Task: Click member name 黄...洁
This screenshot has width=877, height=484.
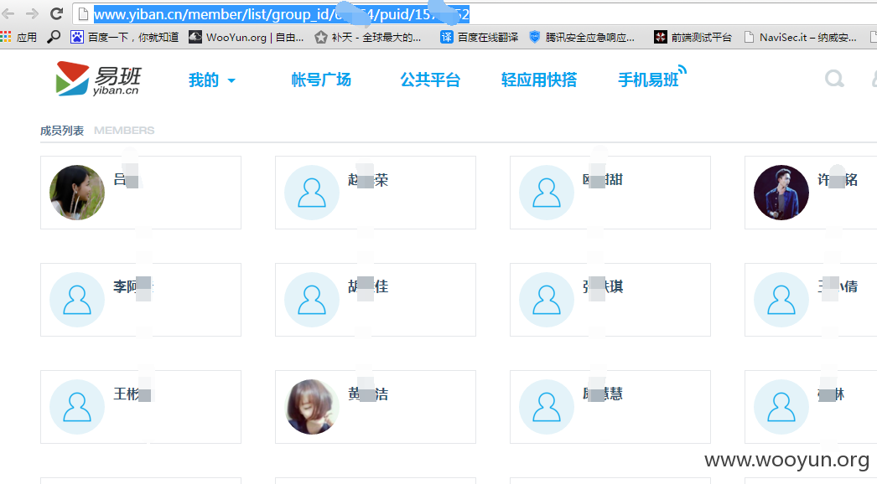Action: click(x=368, y=394)
